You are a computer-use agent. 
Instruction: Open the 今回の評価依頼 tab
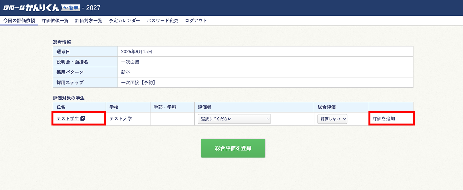(19, 21)
